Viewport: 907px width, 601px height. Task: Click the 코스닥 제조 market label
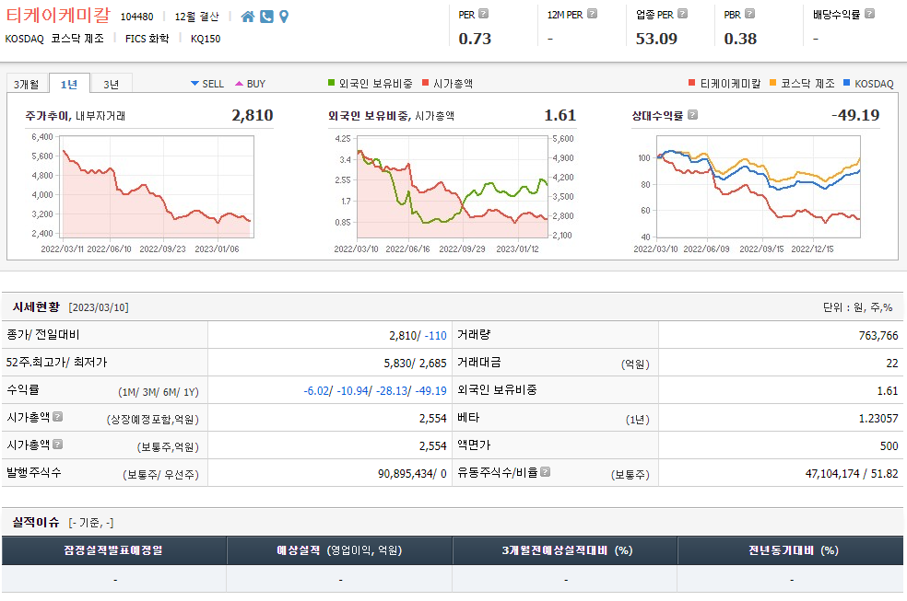tap(77, 39)
